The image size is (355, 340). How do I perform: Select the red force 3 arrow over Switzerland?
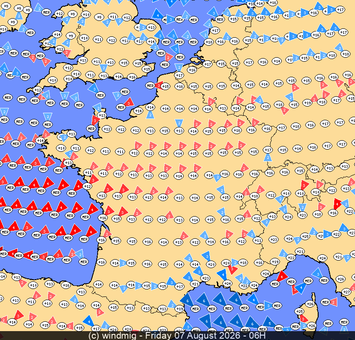pyautogui.click(x=304, y=185)
